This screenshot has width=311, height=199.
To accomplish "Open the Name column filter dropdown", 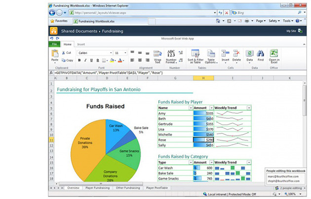I will (190, 108).
